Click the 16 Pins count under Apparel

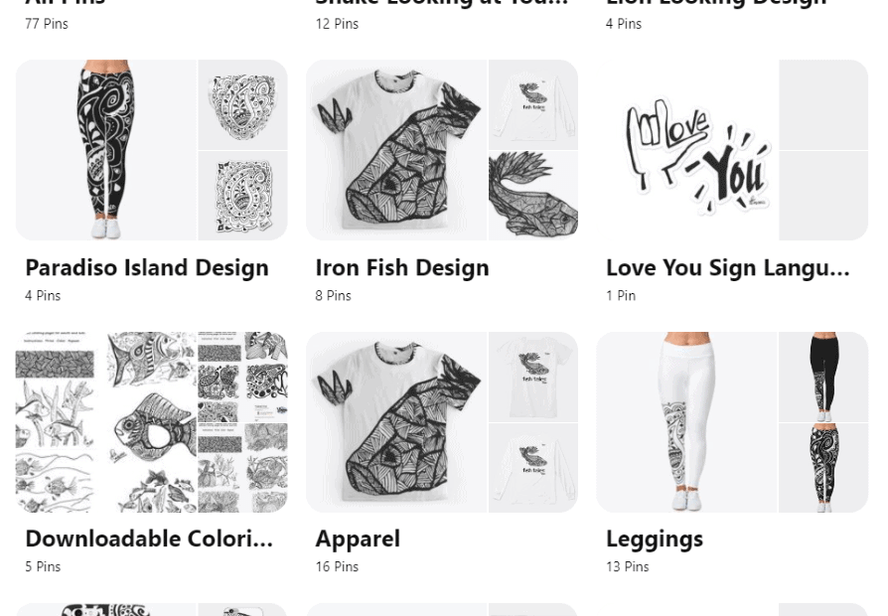click(x=337, y=566)
